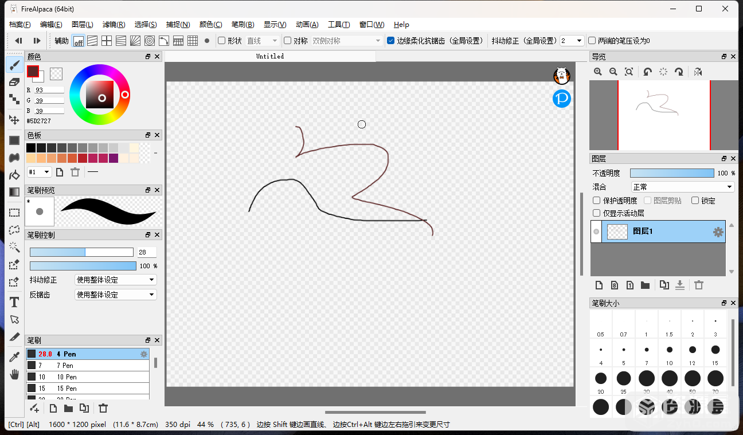Screen dimensions: 743x435
Task: Enable 仅显示活动层 checkbox
Action: pos(597,213)
